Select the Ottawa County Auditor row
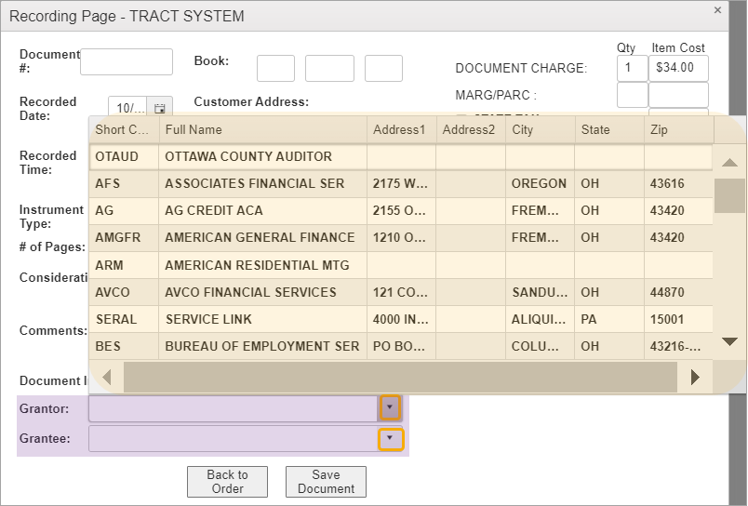This screenshot has height=506, width=748. tap(247, 156)
